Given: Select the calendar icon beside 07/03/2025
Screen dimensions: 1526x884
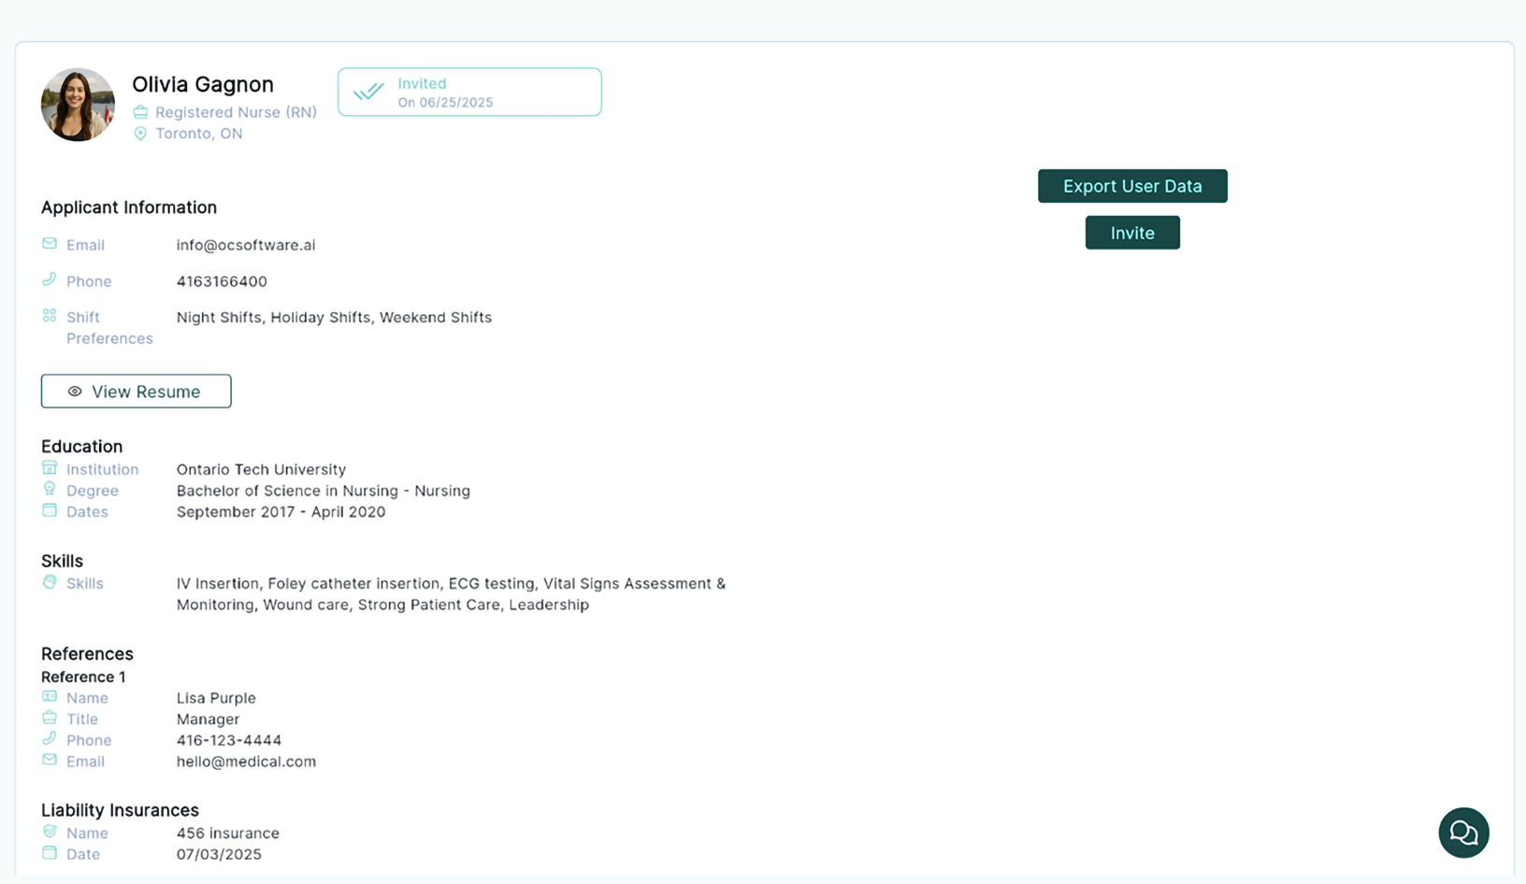Looking at the screenshot, I should (x=50, y=852).
